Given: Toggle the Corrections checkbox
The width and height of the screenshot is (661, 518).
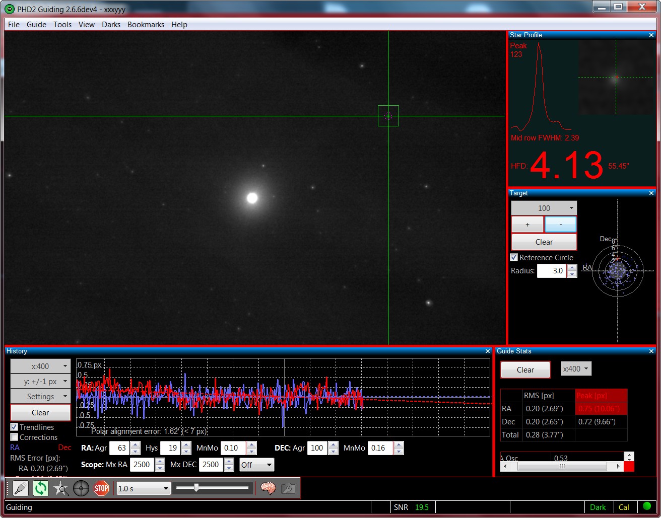Looking at the screenshot, I should click(x=14, y=437).
